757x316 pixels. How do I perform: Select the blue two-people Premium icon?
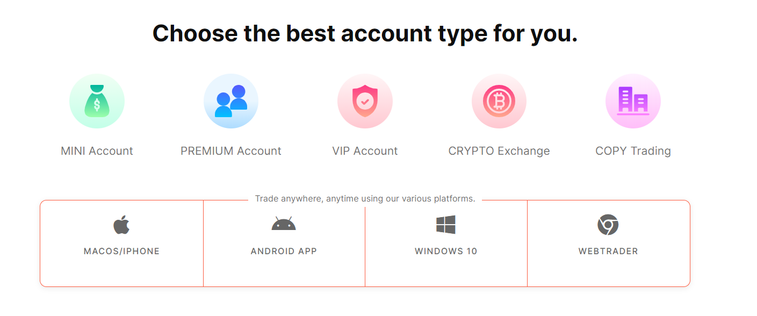[x=231, y=101]
